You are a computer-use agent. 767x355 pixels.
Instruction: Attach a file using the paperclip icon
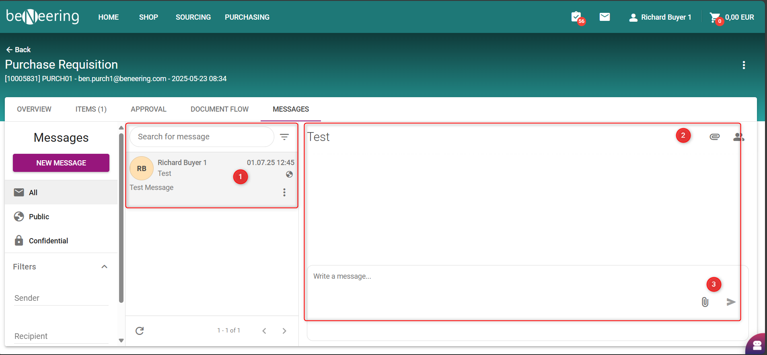click(705, 302)
